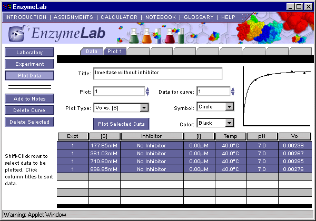Sort the table by the Vo column header
The height and width of the screenshot is (221, 316).
(295, 136)
